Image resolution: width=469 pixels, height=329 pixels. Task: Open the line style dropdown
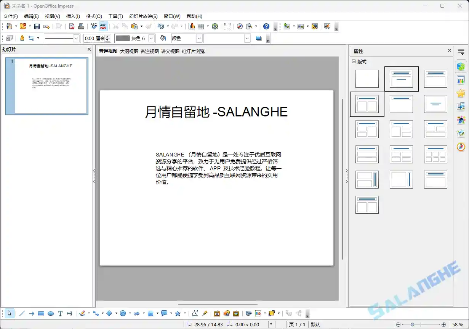pos(76,38)
